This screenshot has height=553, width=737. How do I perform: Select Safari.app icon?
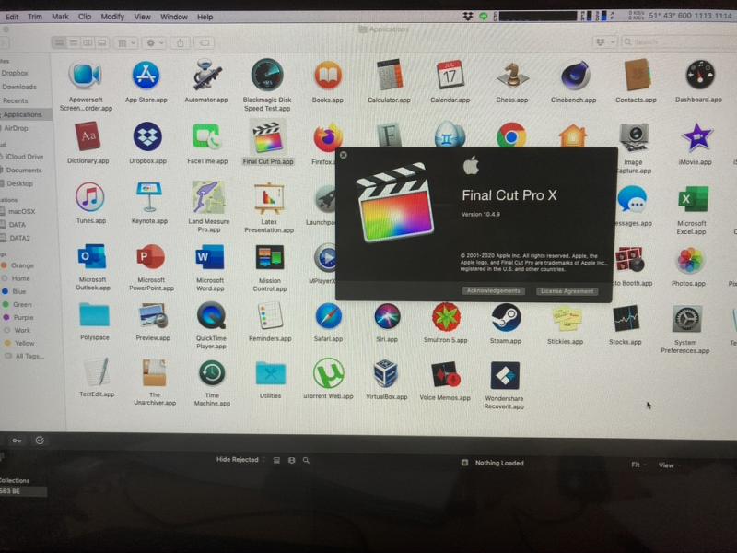click(328, 316)
